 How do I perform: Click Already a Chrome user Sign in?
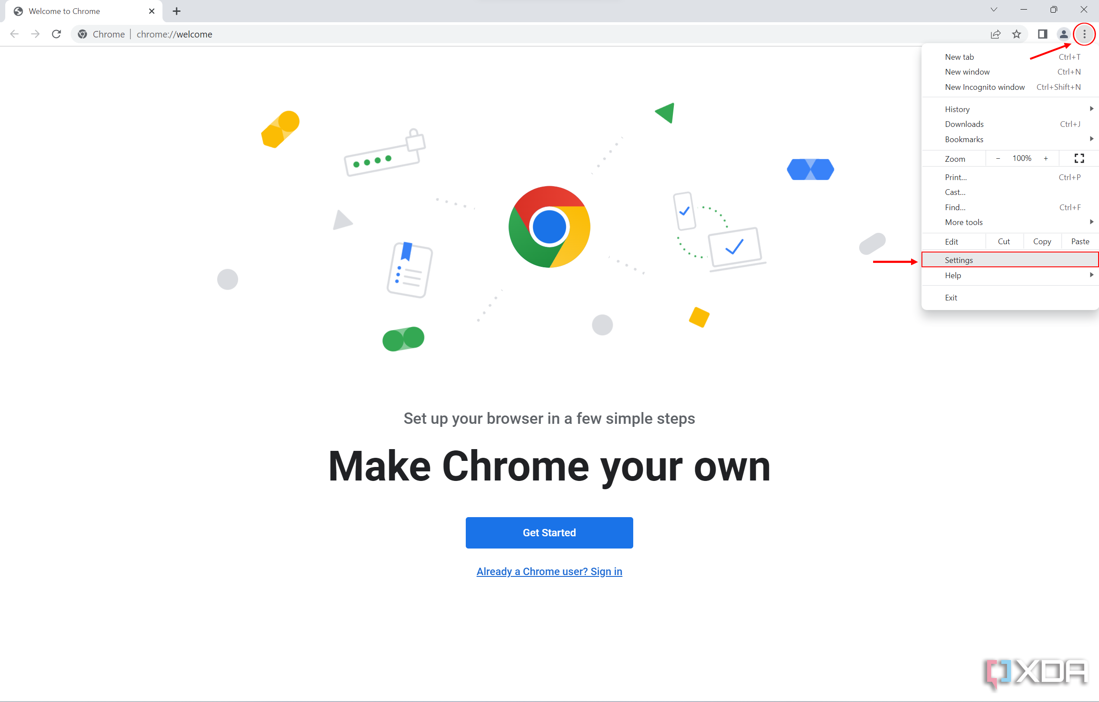point(549,571)
